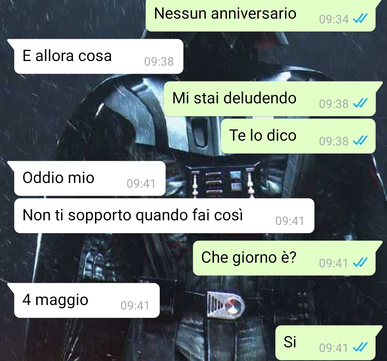Screen dimensions: 387x361
Task: Select the 'Te lo dico' message
Action: (298, 136)
